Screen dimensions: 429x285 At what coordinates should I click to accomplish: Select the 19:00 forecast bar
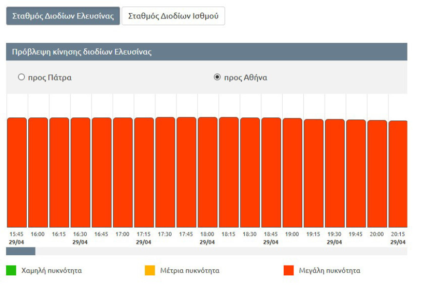coord(292,172)
